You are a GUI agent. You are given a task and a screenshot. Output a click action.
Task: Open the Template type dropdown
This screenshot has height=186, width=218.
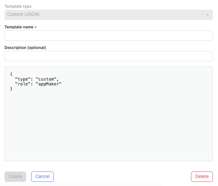[x=109, y=15]
